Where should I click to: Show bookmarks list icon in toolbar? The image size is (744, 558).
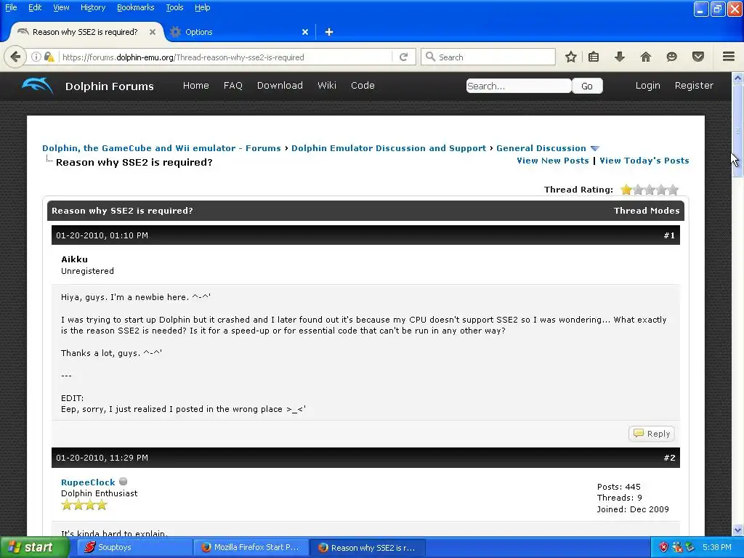tap(594, 57)
